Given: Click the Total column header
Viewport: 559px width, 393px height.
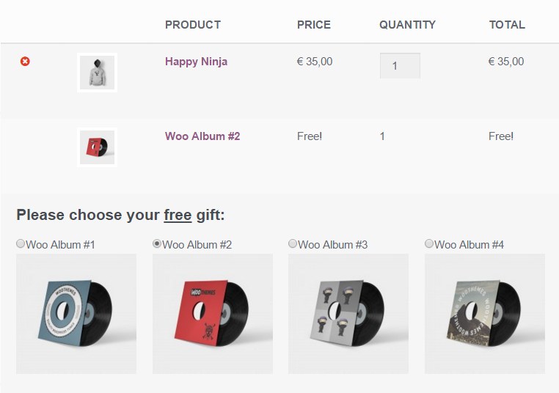Looking at the screenshot, I should click(507, 25).
